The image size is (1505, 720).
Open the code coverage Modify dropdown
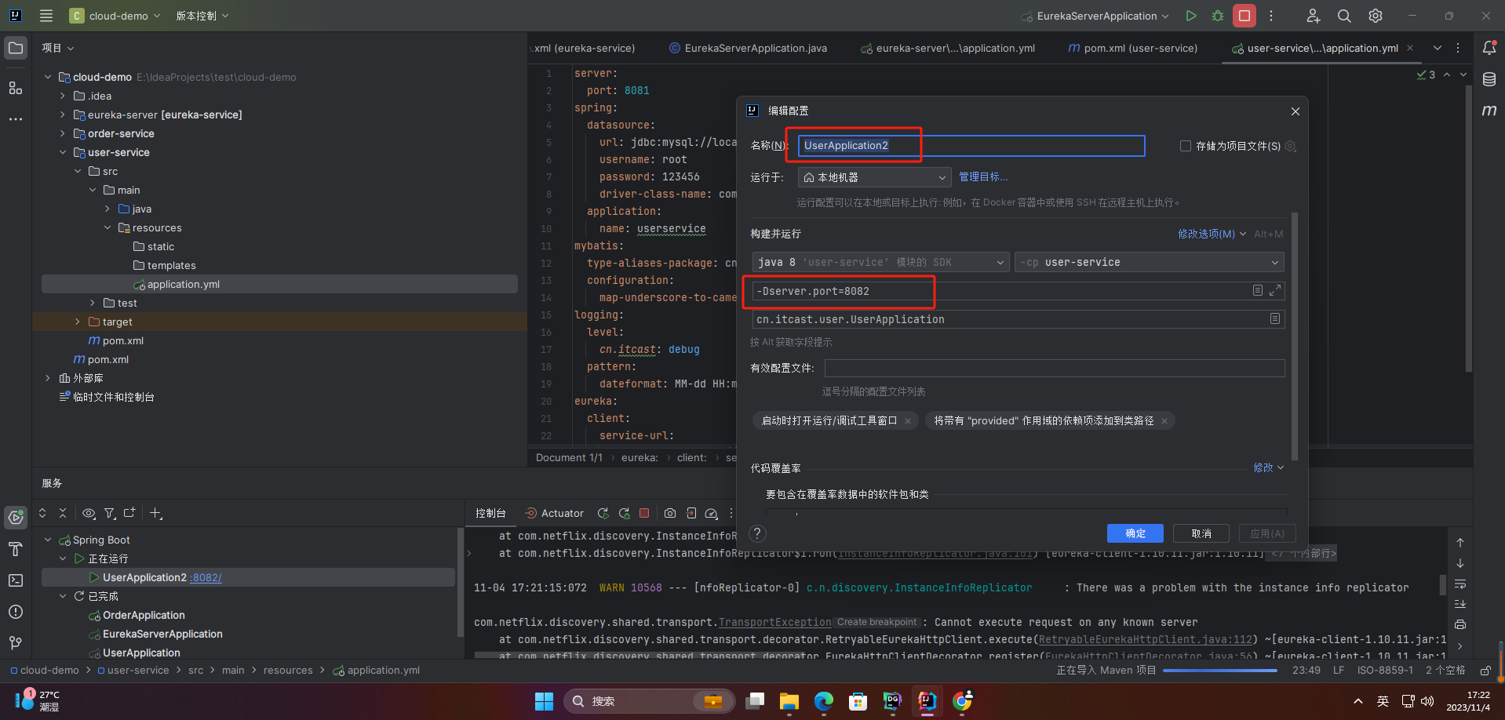tap(1268, 467)
